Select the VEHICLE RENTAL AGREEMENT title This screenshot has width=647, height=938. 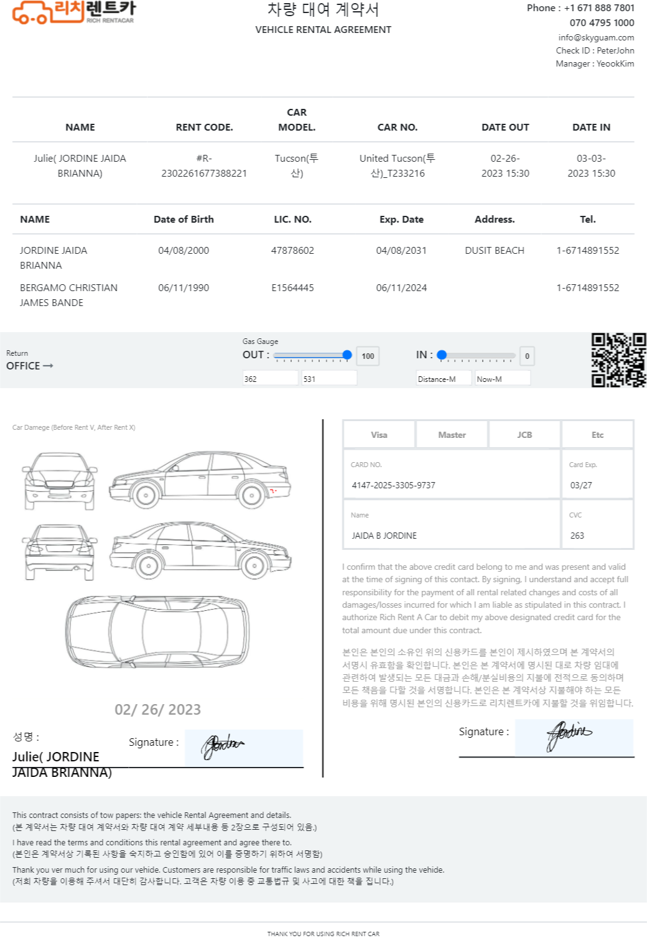point(323,29)
